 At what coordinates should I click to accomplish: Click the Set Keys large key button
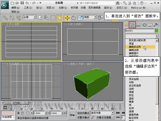point(72,115)
